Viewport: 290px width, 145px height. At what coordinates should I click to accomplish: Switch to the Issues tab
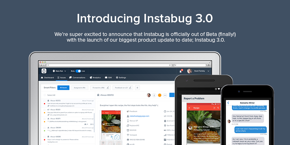coord(61,78)
